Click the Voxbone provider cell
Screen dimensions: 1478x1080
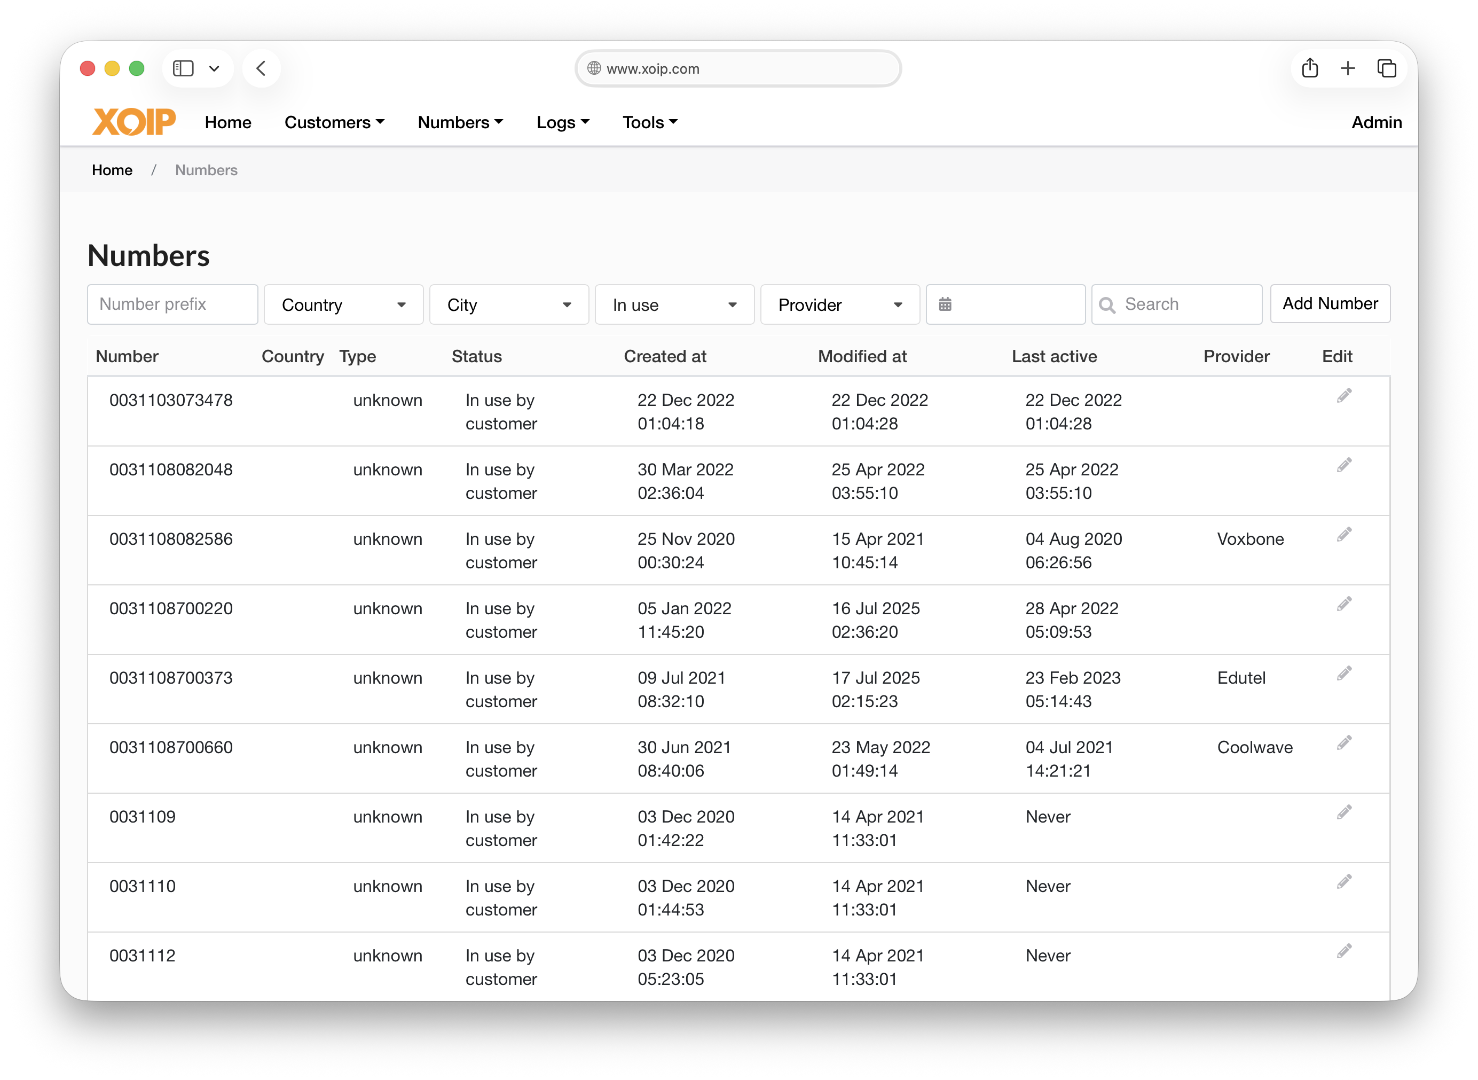coord(1250,539)
